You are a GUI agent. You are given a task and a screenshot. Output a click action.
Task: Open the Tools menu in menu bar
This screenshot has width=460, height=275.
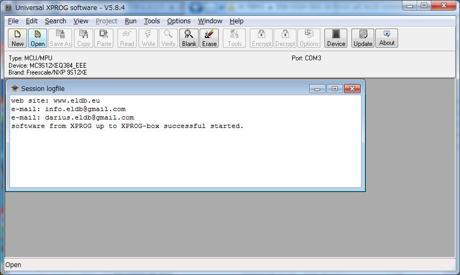tap(152, 21)
